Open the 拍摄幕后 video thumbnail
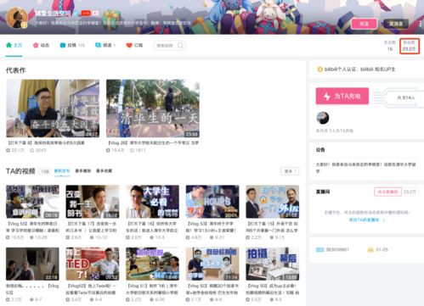 tap(273, 264)
